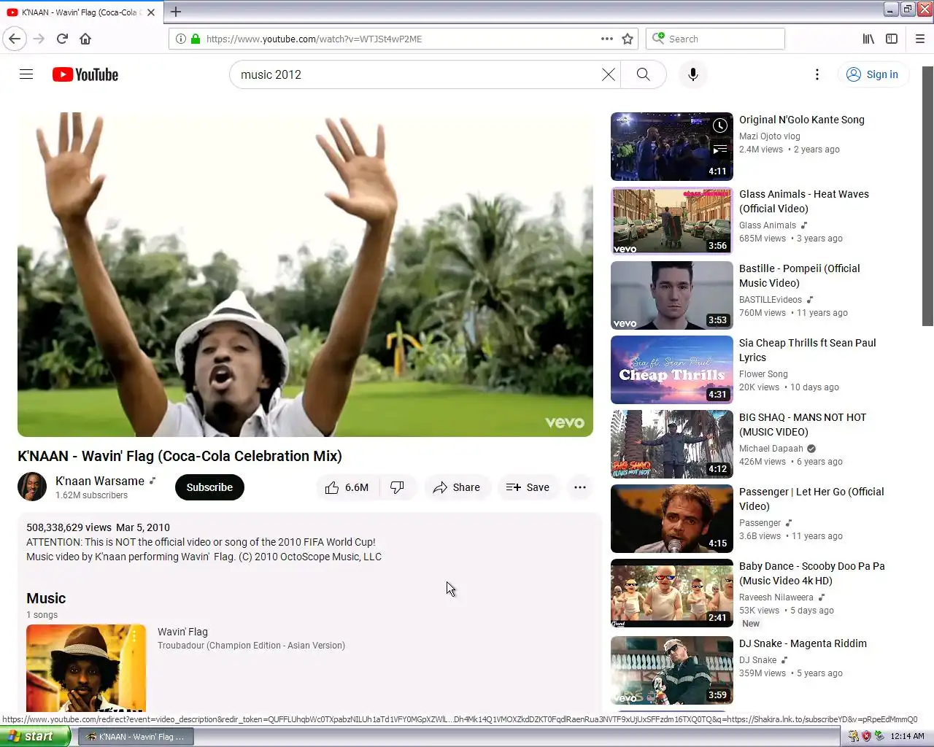
Task: Toggle the browser sidebar icon
Action: tap(892, 39)
